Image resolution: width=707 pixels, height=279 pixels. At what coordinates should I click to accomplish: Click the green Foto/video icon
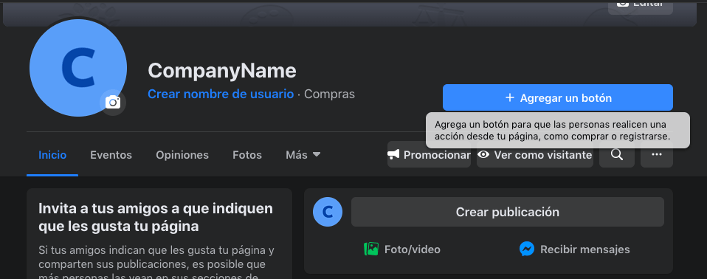point(371,249)
